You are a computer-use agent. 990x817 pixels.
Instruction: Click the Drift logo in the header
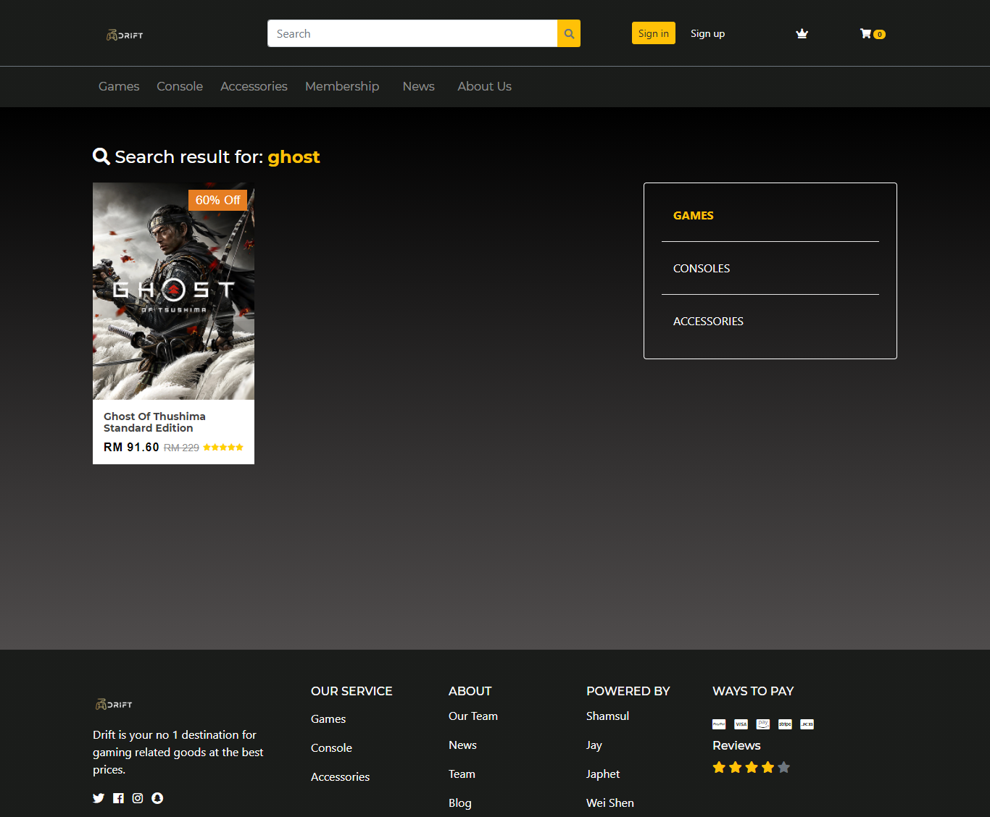point(124,34)
